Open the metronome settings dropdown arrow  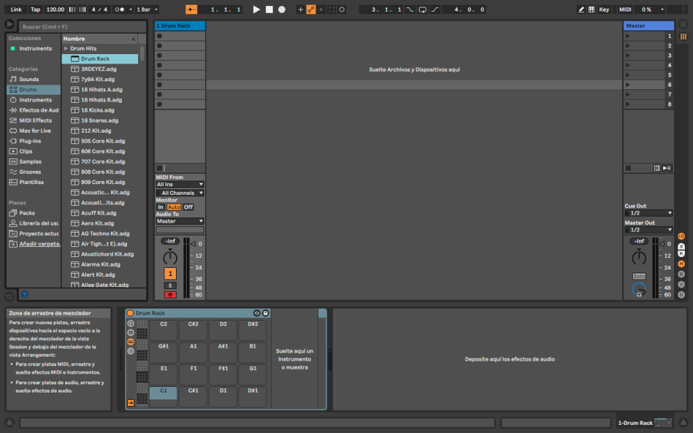(131, 9)
